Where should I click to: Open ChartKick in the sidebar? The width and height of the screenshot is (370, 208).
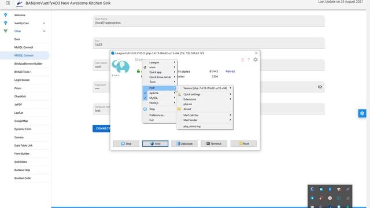pos(20,96)
